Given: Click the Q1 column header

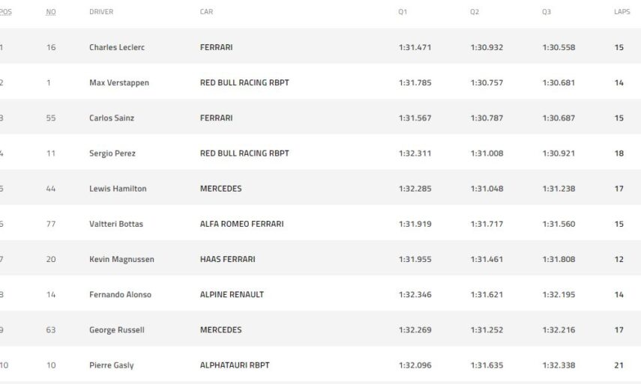Looking at the screenshot, I should [403, 12].
